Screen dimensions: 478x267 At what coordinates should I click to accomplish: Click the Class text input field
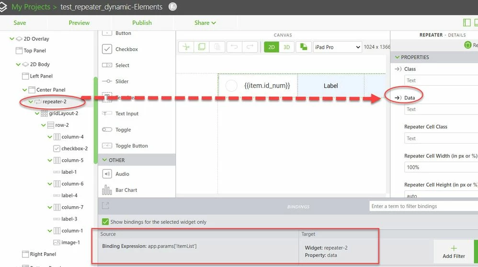(x=441, y=80)
